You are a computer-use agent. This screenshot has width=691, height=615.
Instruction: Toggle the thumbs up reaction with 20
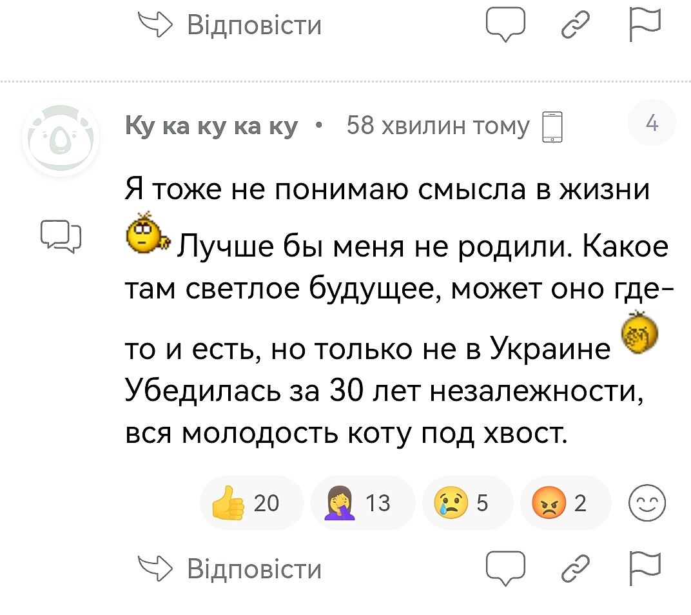[x=243, y=502]
